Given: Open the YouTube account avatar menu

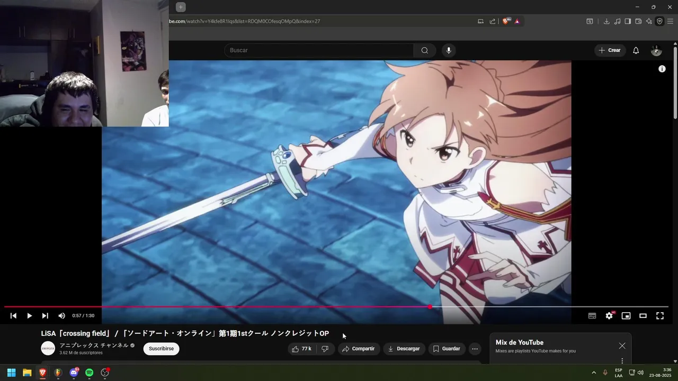Looking at the screenshot, I should 656,51.
